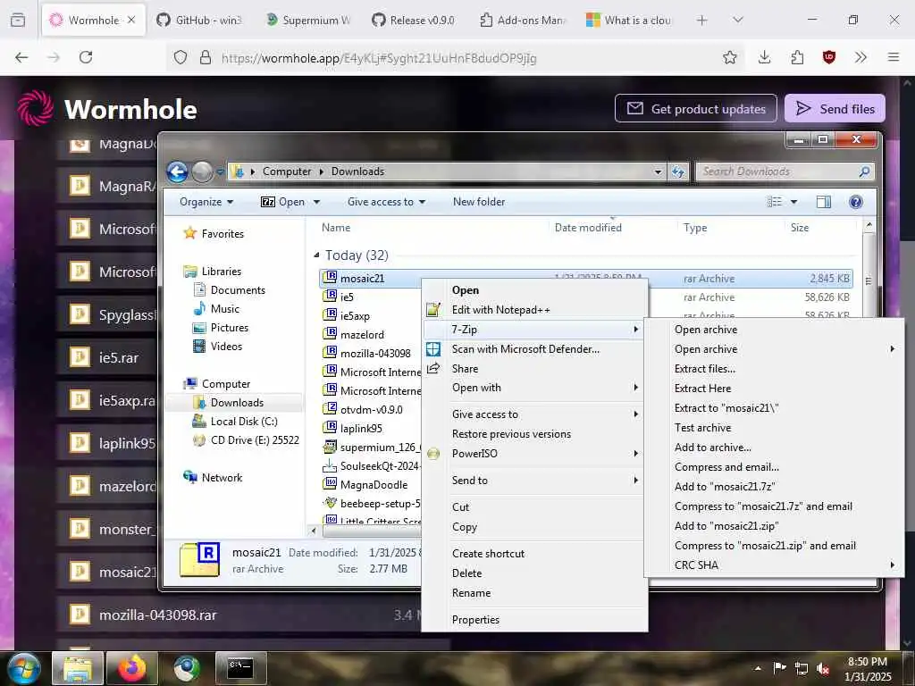Click the Action Center flag tray icon
This screenshot has height=686, width=915.
(779, 668)
